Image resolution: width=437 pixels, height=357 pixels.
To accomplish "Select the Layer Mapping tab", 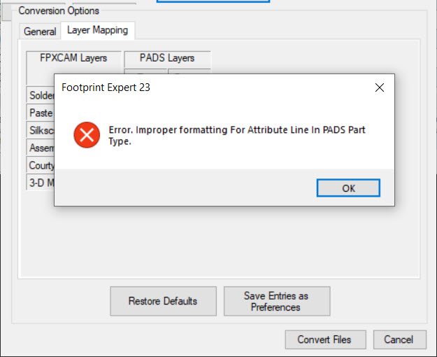I will pos(98,30).
